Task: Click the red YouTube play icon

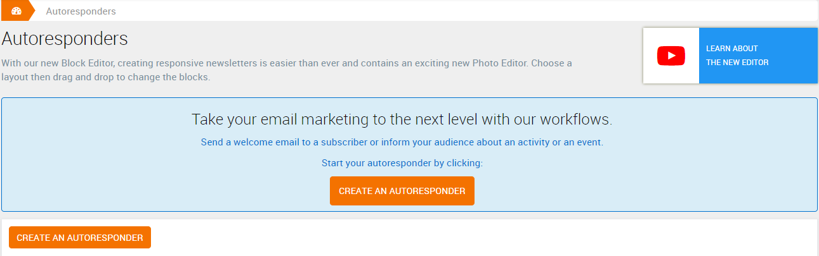Action: (671, 56)
